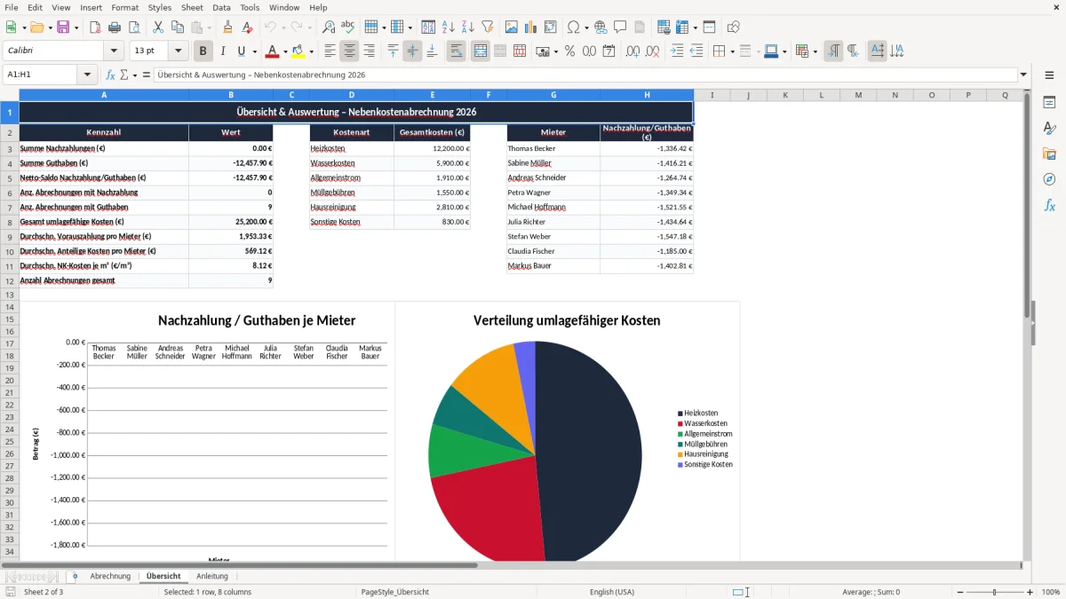Toggle Bold formatting
This screenshot has height=599, width=1066.
point(203,51)
